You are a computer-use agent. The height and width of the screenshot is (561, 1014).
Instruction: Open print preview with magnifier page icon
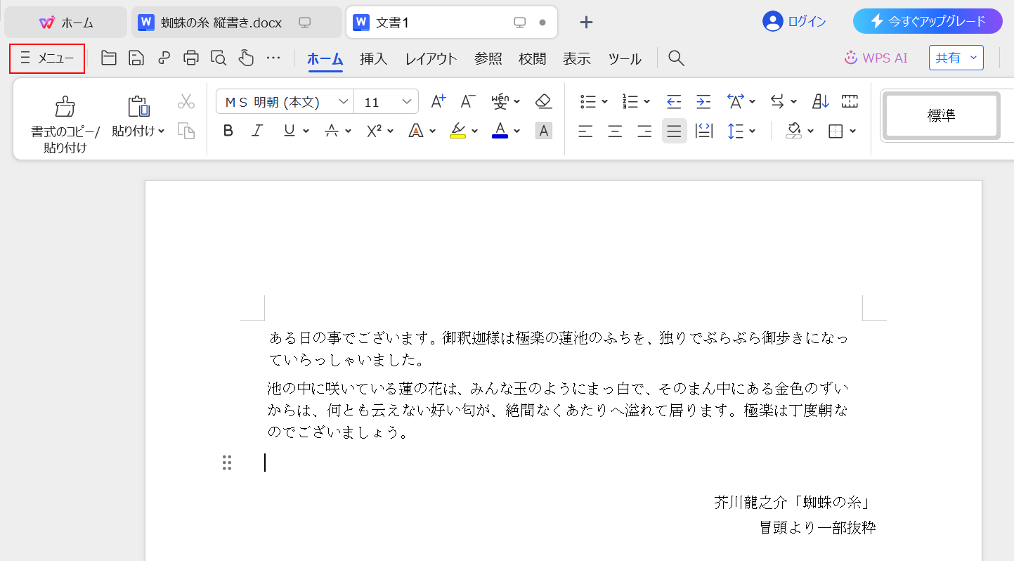pos(219,58)
